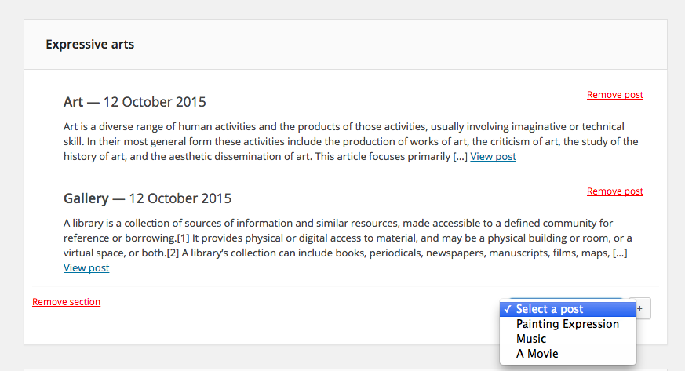Click the Gallery post title
This screenshot has width=685, height=371.
(86, 198)
